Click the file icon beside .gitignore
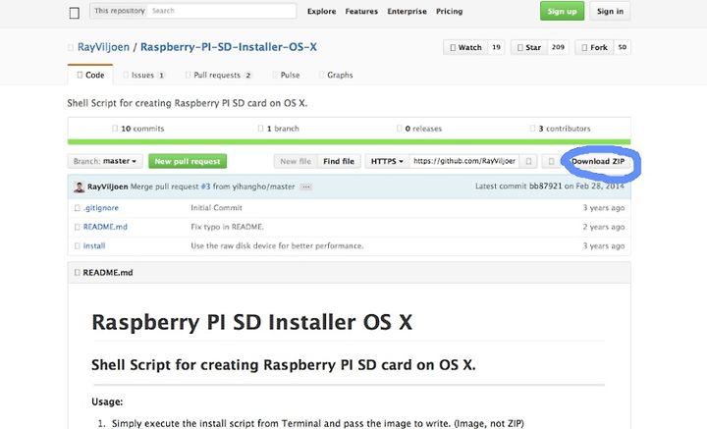 (78, 208)
